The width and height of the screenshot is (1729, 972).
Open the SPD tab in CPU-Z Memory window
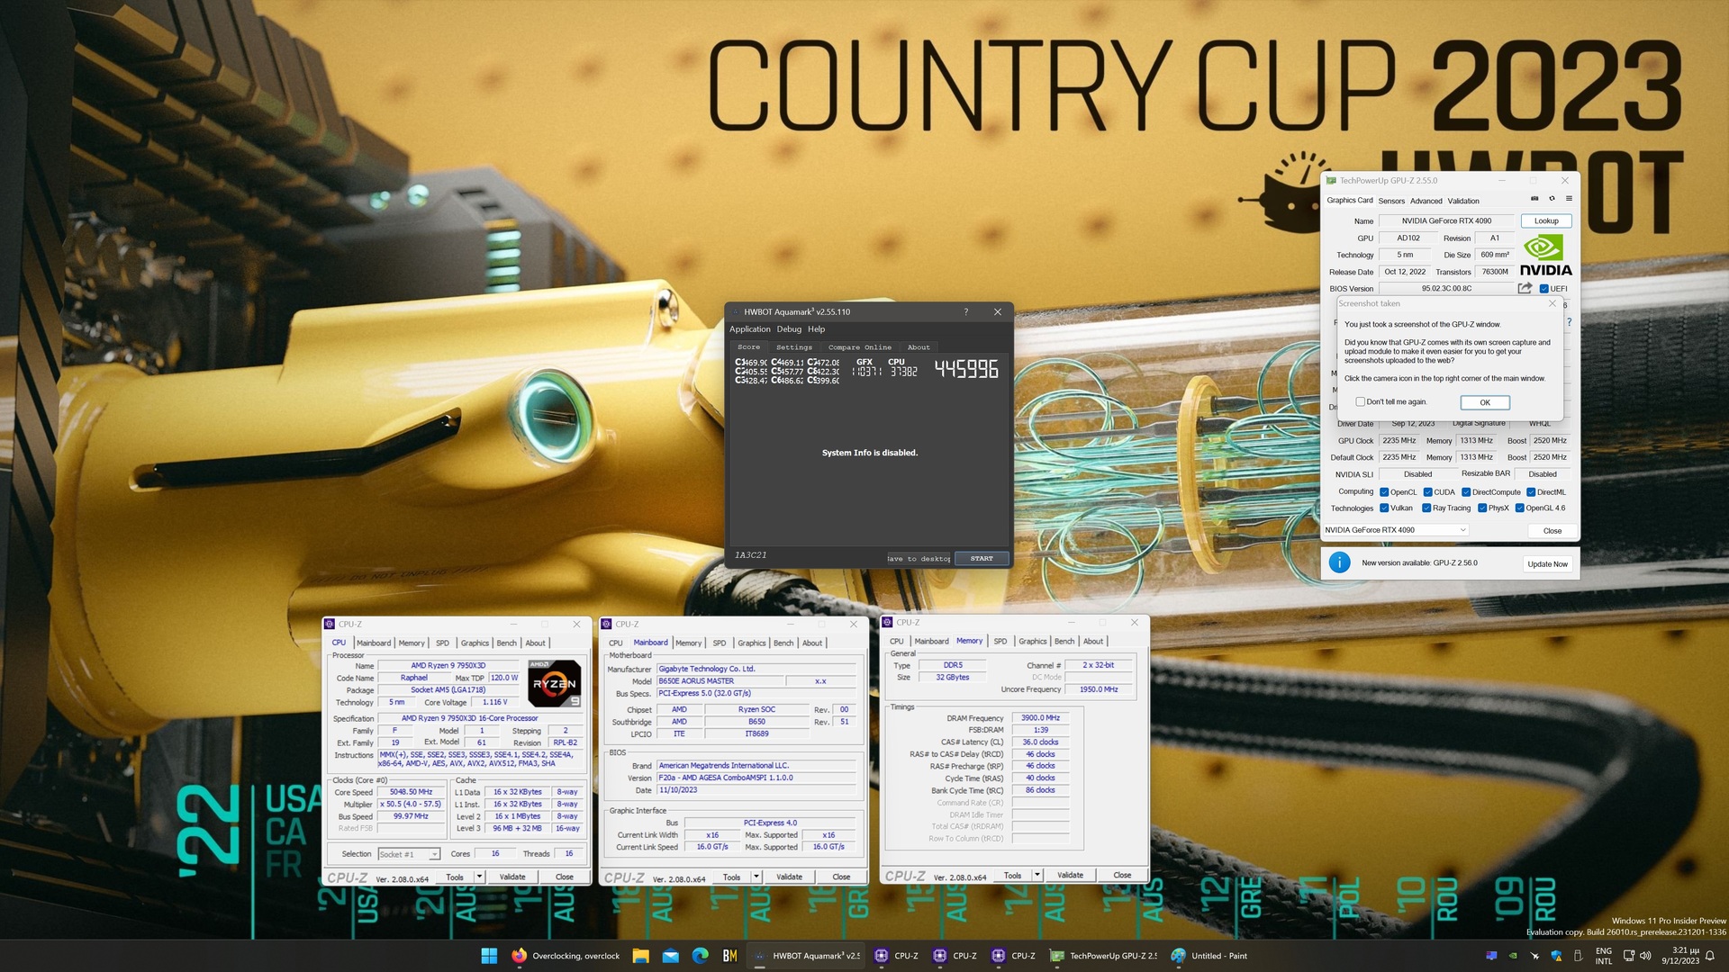tap(1000, 641)
